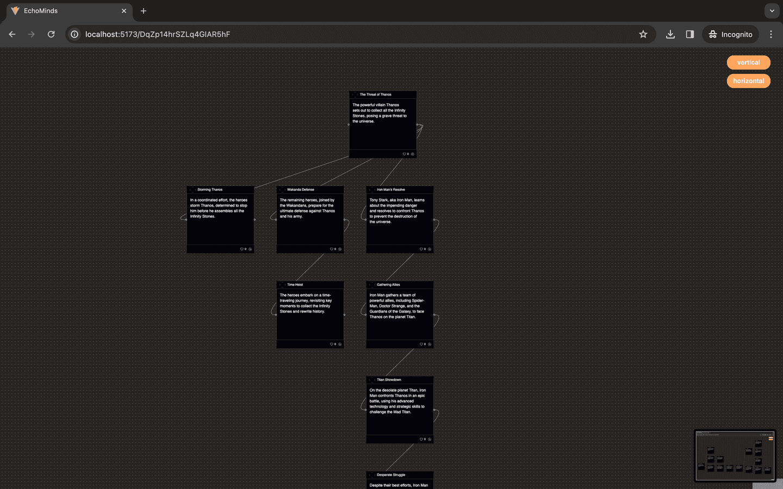
Task: Click "The Threat of Thanos" card title
Action: click(376, 95)
